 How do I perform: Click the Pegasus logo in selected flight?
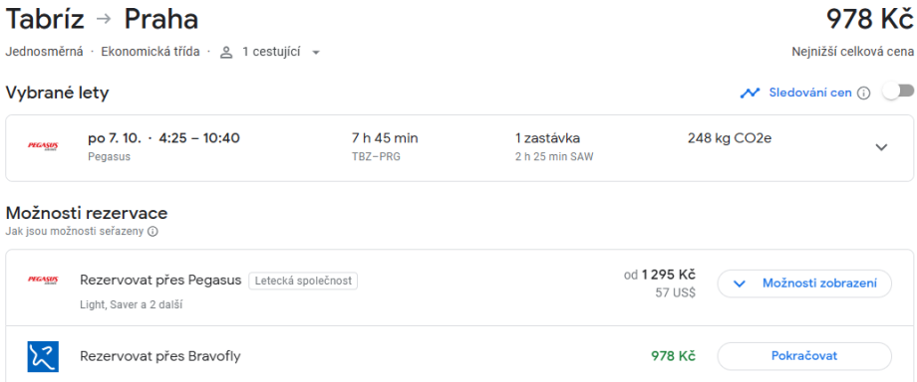tap(43, 146)
